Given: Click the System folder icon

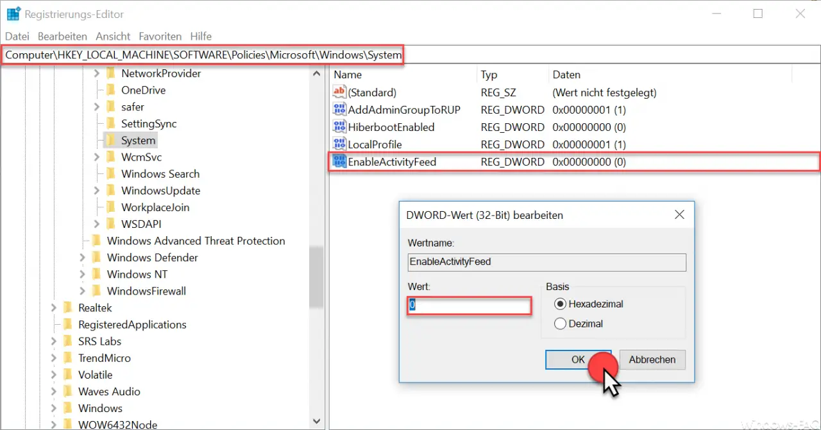Looking at the screenshot, I should pyautogui.click(x=111, y=140).
